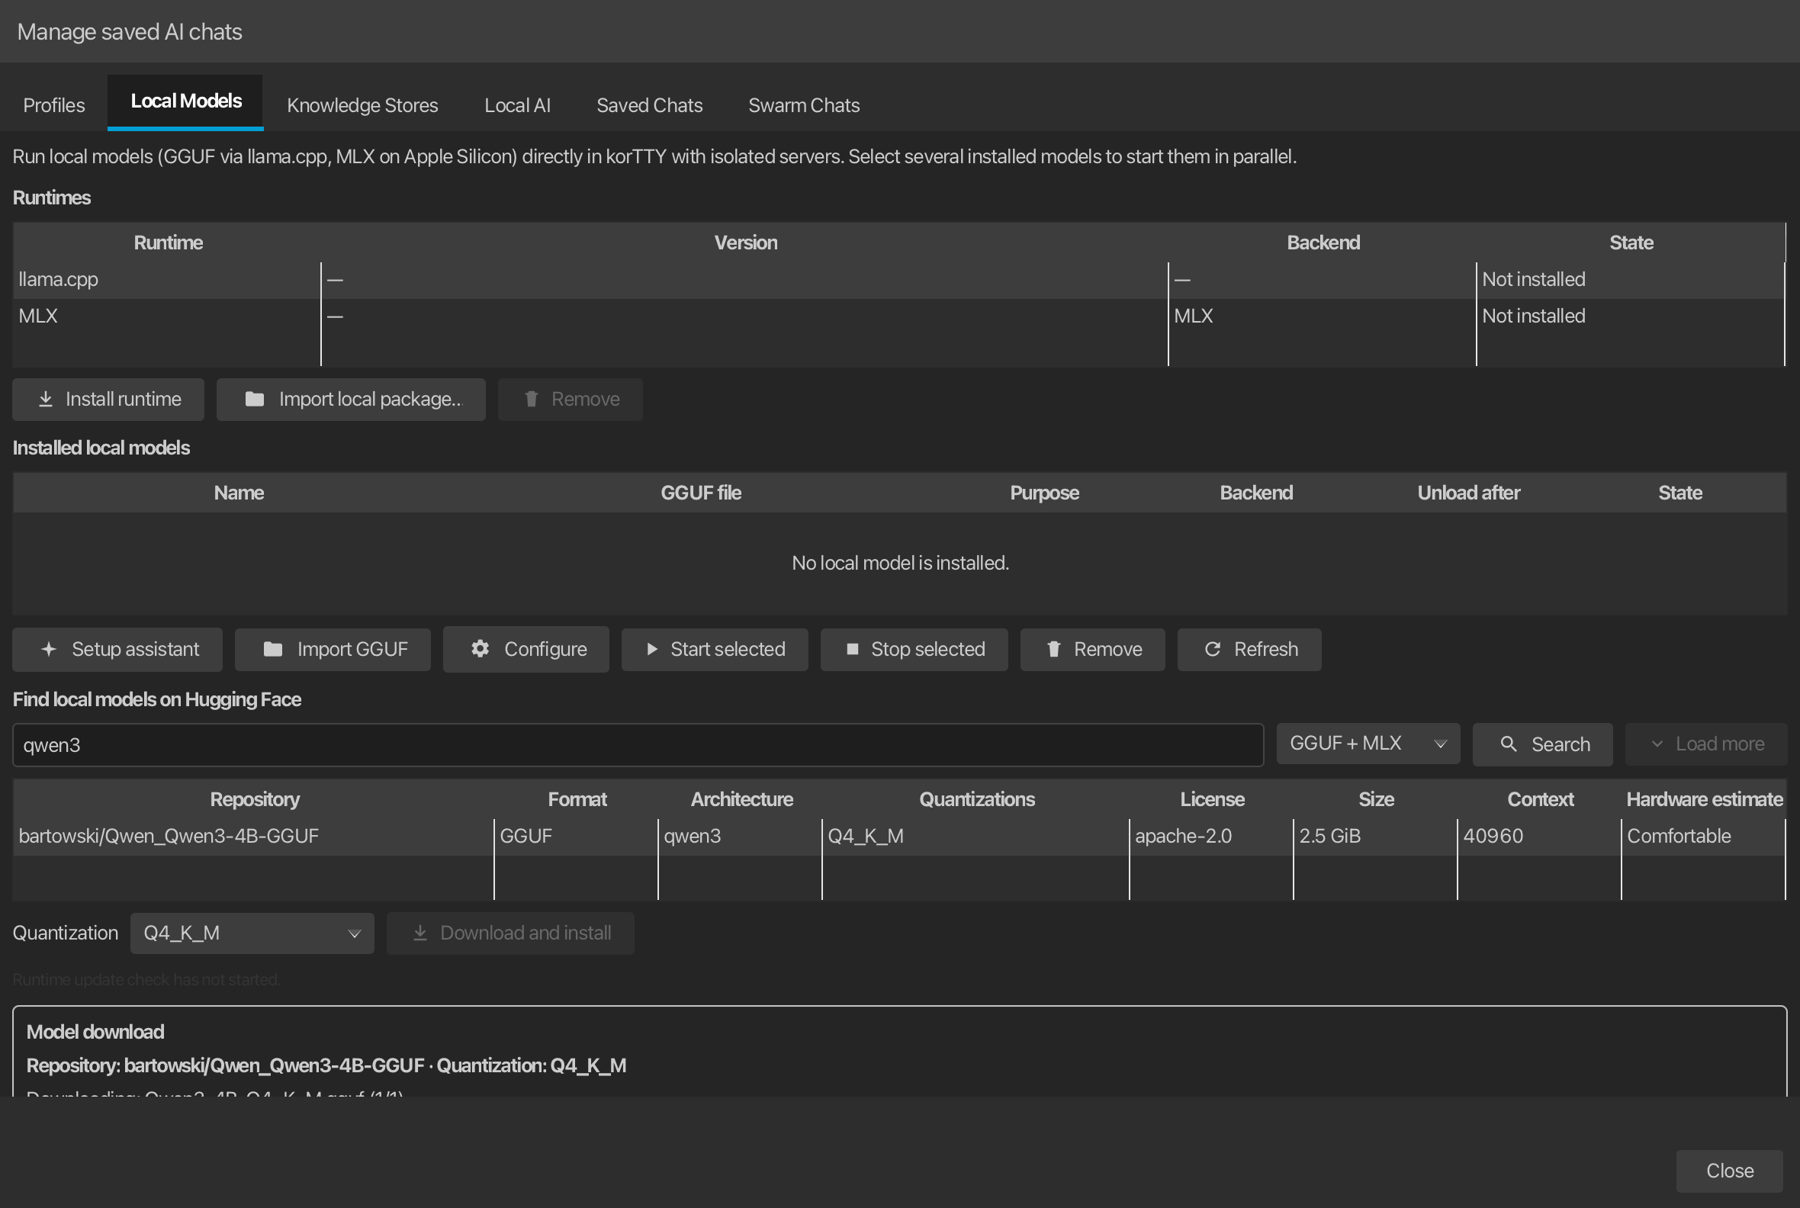
Task: Launch the Setup assistant
Action: [117, 650]
